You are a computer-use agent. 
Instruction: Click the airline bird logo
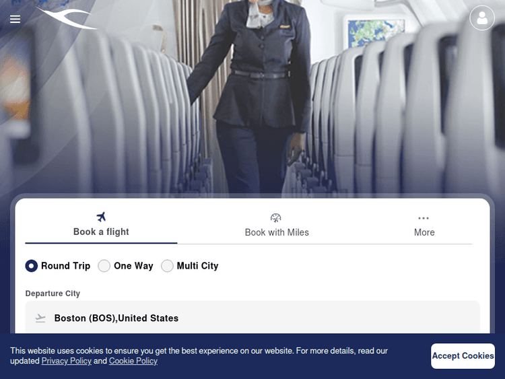point(67,18)
